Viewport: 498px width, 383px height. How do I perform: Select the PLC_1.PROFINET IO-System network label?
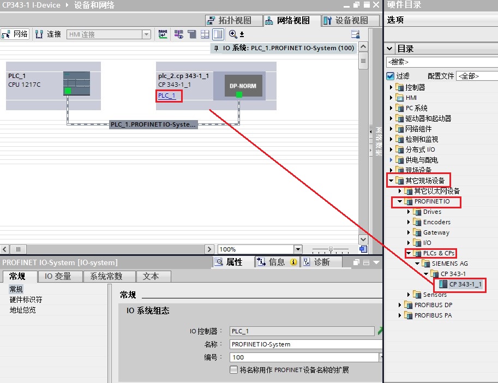tap(154, 124)
